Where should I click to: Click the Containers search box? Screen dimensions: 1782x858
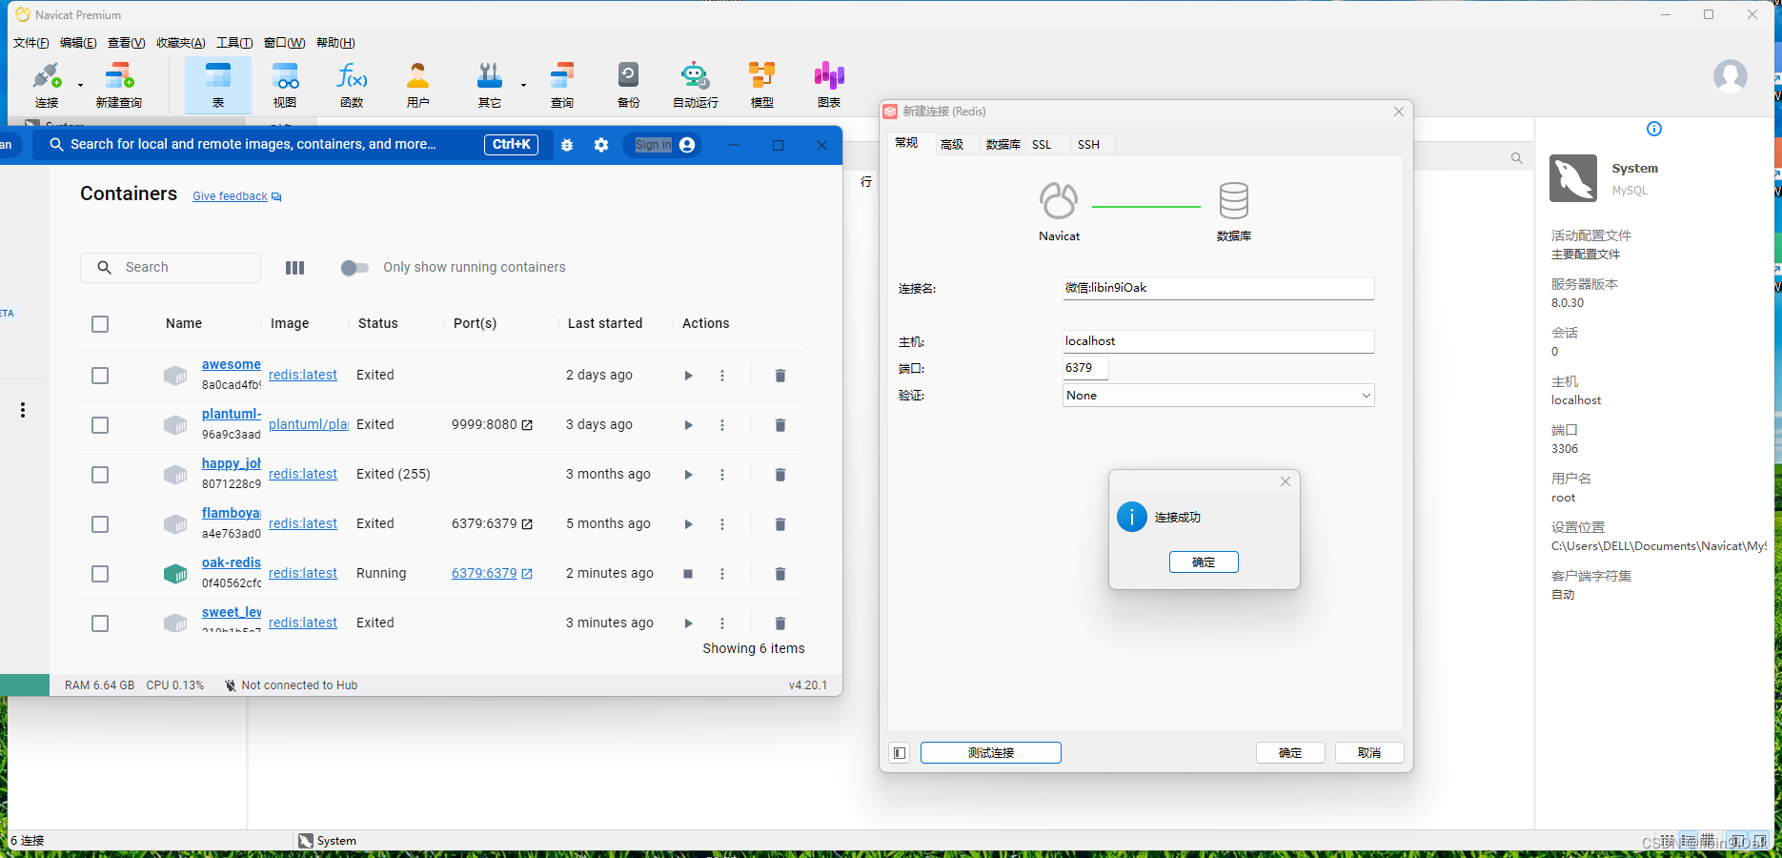(x=171, y=268)
